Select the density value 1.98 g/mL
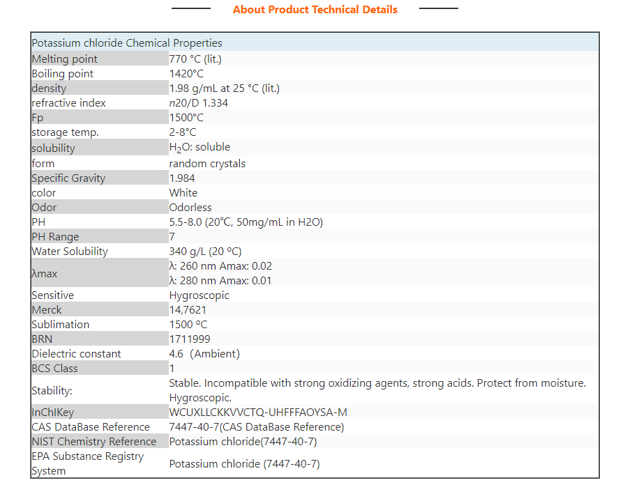 click(224, 88)
